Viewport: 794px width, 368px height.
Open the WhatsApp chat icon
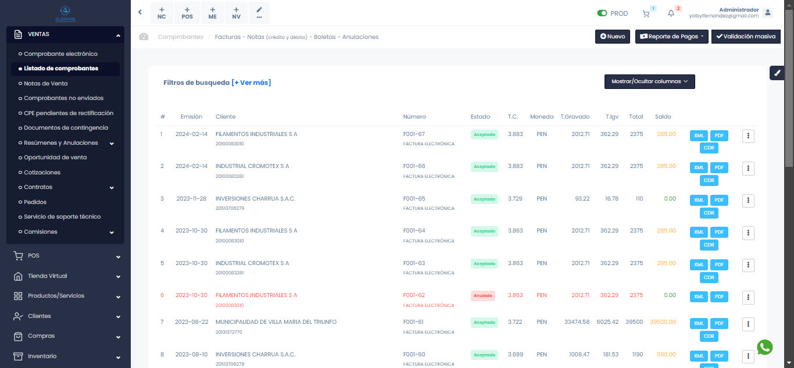pos(765,347)
